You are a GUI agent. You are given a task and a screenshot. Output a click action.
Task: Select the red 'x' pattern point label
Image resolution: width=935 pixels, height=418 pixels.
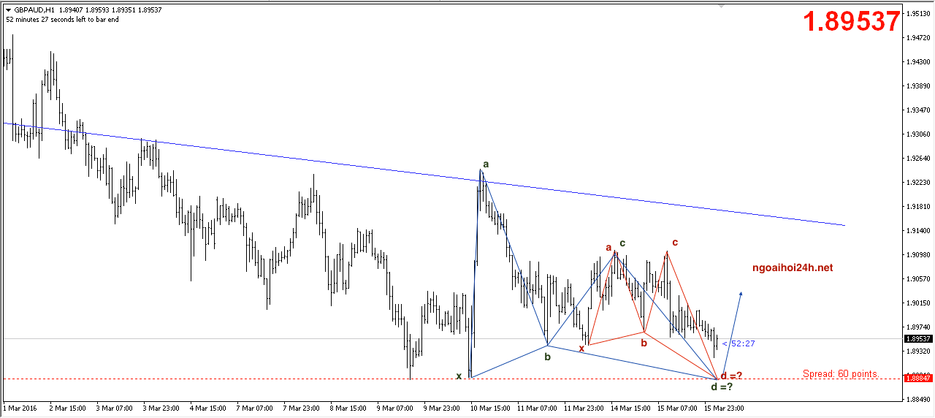[x=581, y=348]
